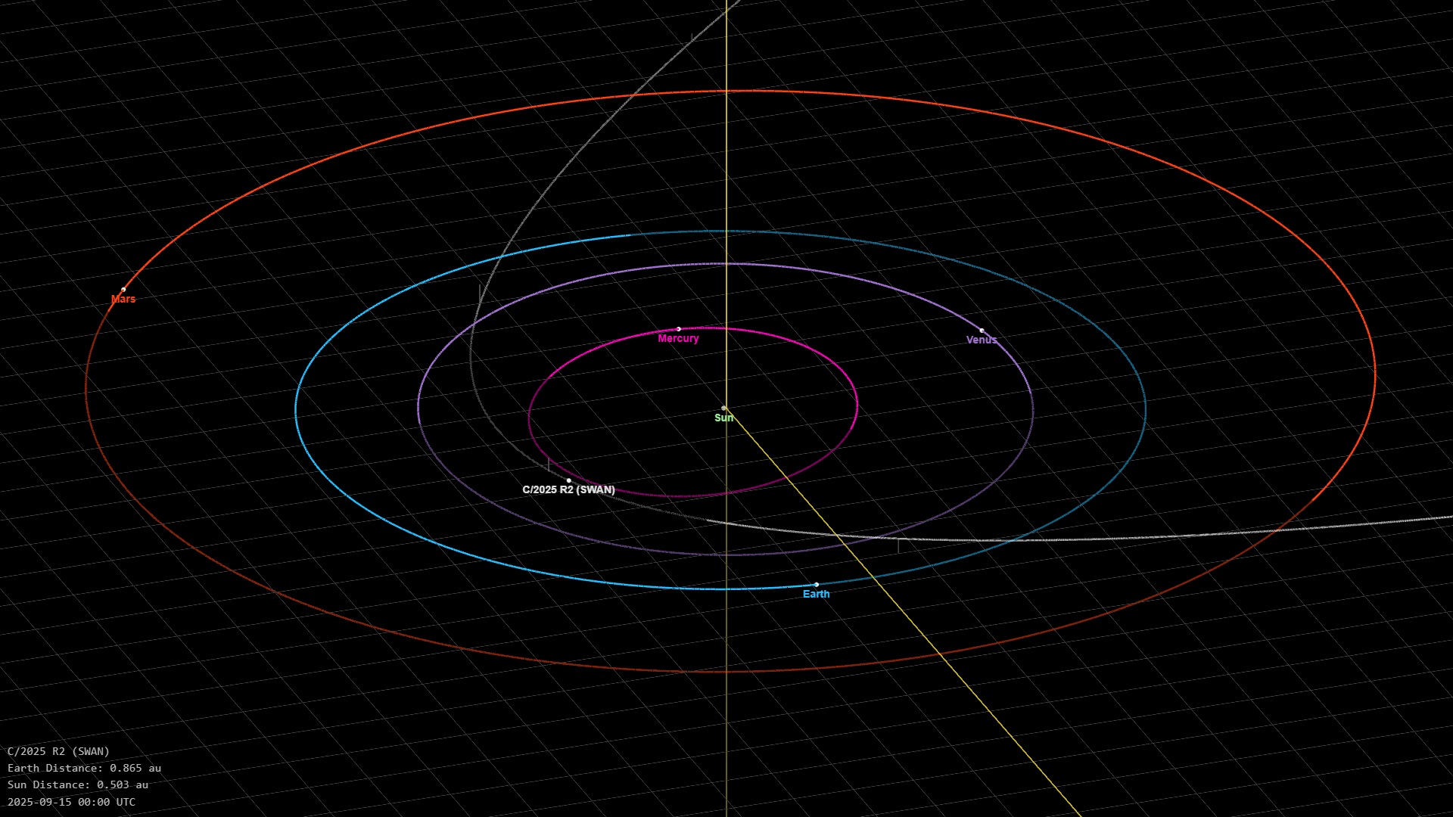
Task: Click the 2025-09-15 date timestamp
Action: [x=71, y=802]
